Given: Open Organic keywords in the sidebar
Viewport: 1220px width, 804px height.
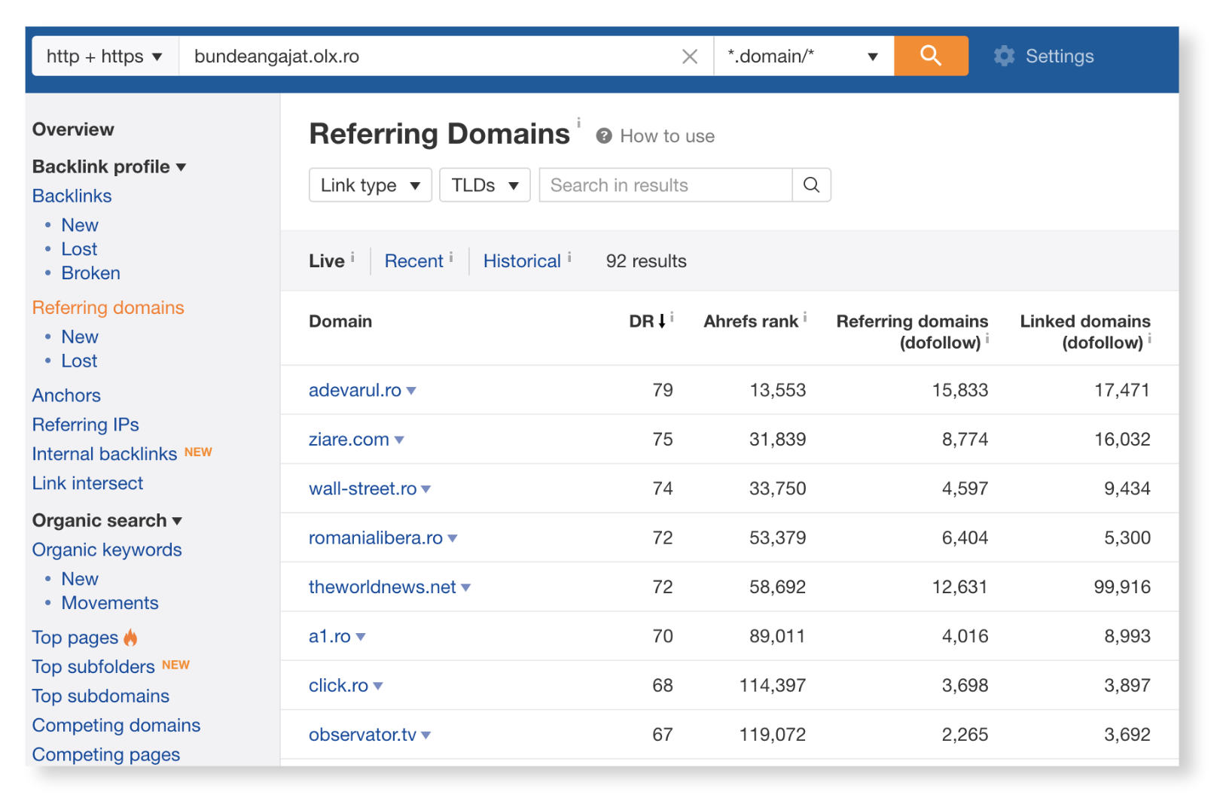Looking at the screenshot, I should [107, 550].
